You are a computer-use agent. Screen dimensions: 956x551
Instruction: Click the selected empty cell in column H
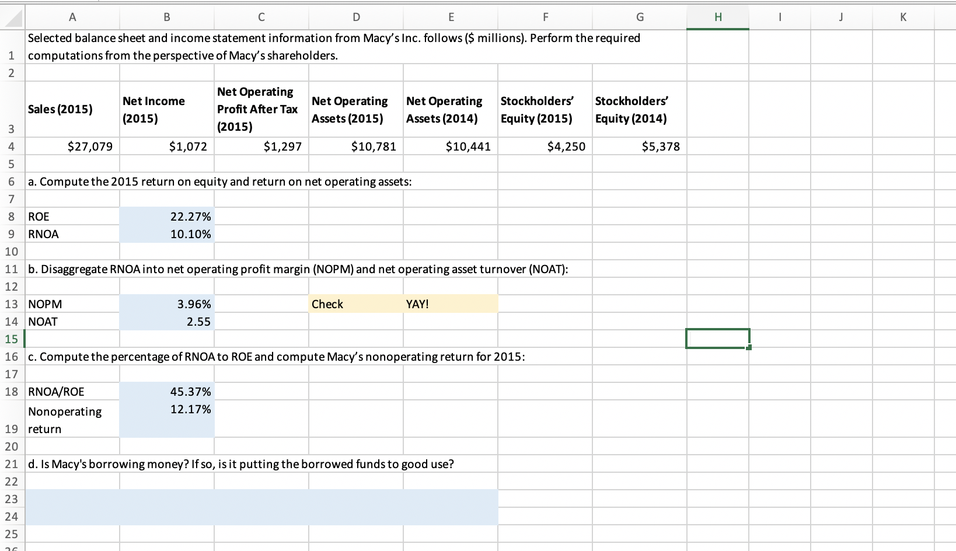tap(718, 339)
